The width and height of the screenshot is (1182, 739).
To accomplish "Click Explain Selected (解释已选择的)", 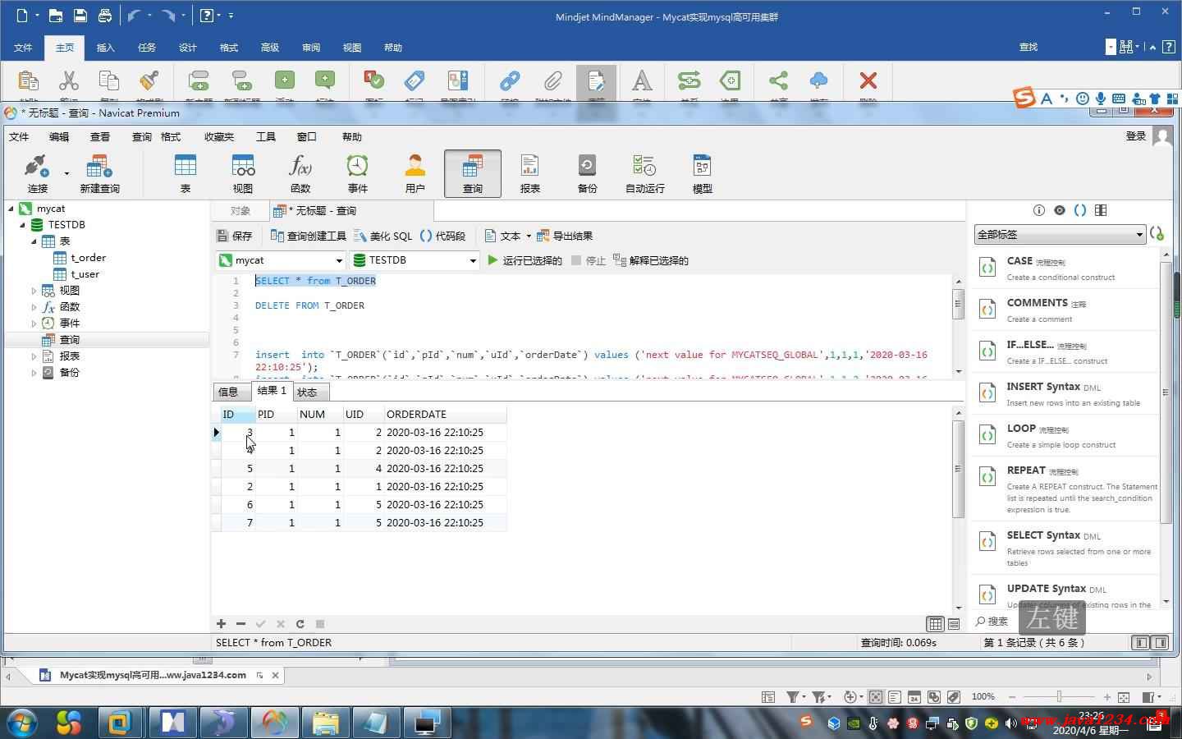I will pyautogui.click(x=651, y=260).
